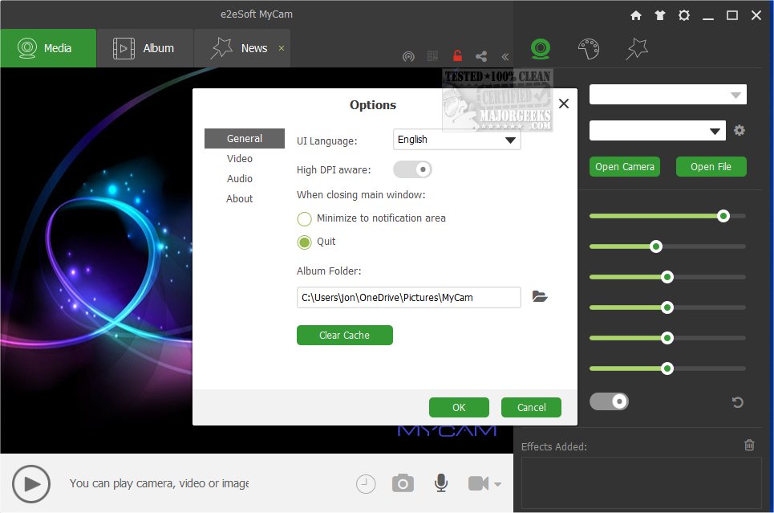Switch to the Video options section
The width and height of the screenshot is (774, 513).
[x=239, y=158]
